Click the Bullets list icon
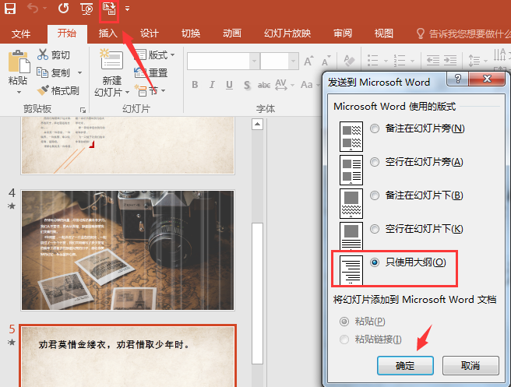This screenshot has height=387, width=511. pyautogui.click(x=372, y=61)
